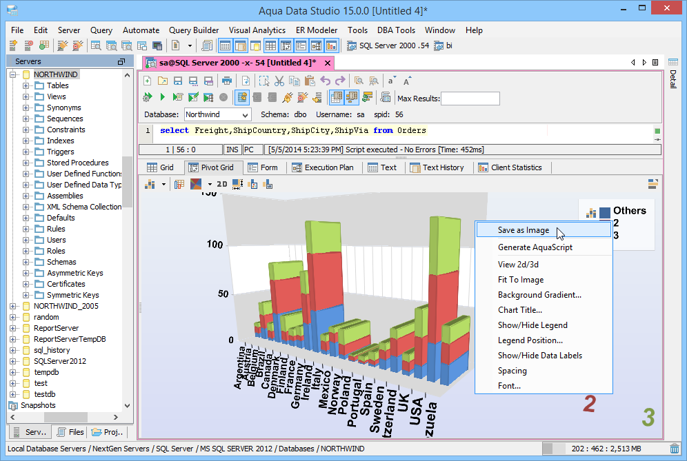Toggle the Form view button in the main toolbar
The height and width of the screenshot is (461, 687).
tap(301, 45)
